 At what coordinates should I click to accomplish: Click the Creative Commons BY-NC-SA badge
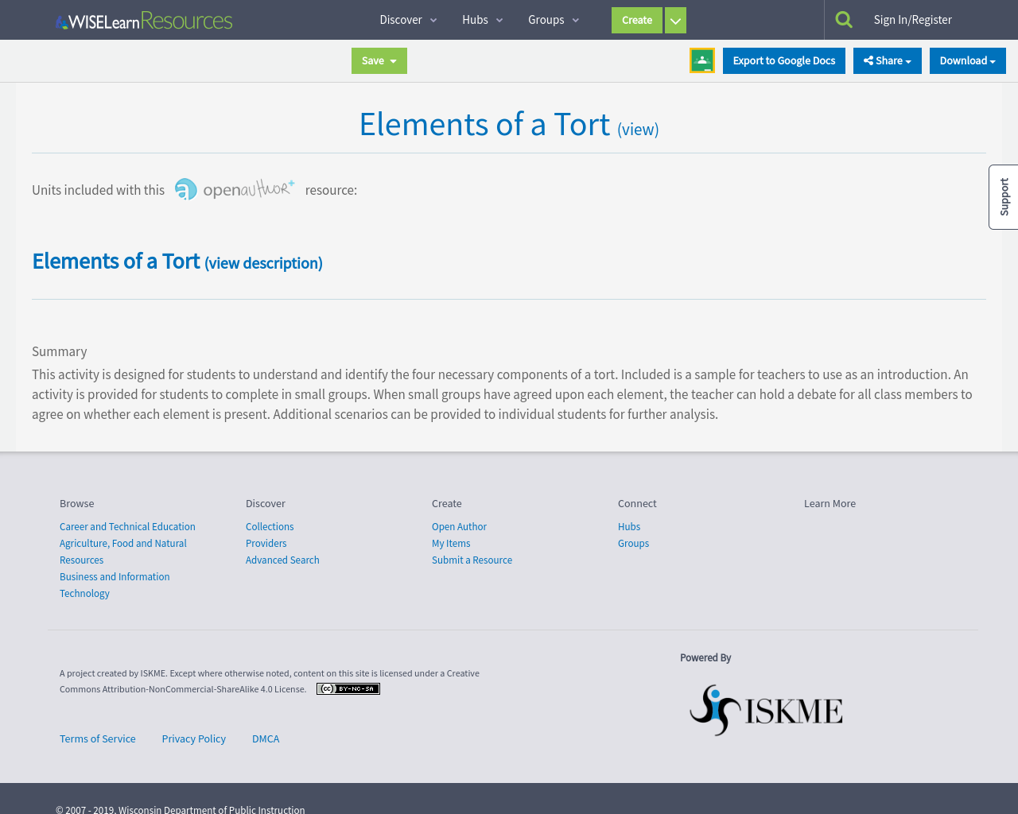pyautogui.click(x=348, y=688)
